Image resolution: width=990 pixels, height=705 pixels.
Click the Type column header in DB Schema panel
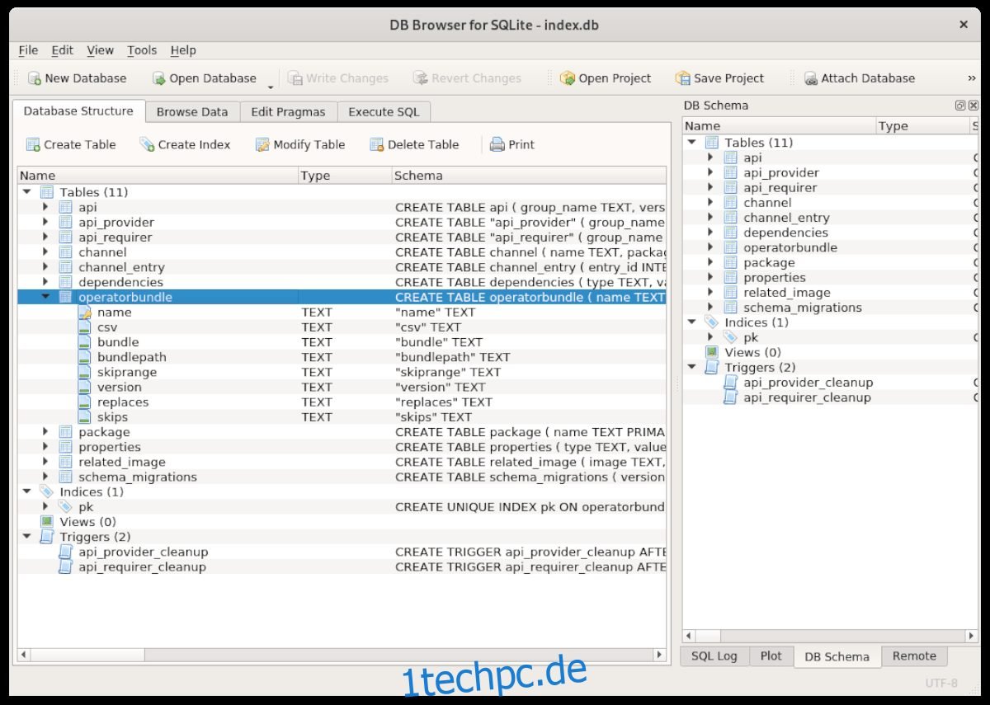pos(923,126)
